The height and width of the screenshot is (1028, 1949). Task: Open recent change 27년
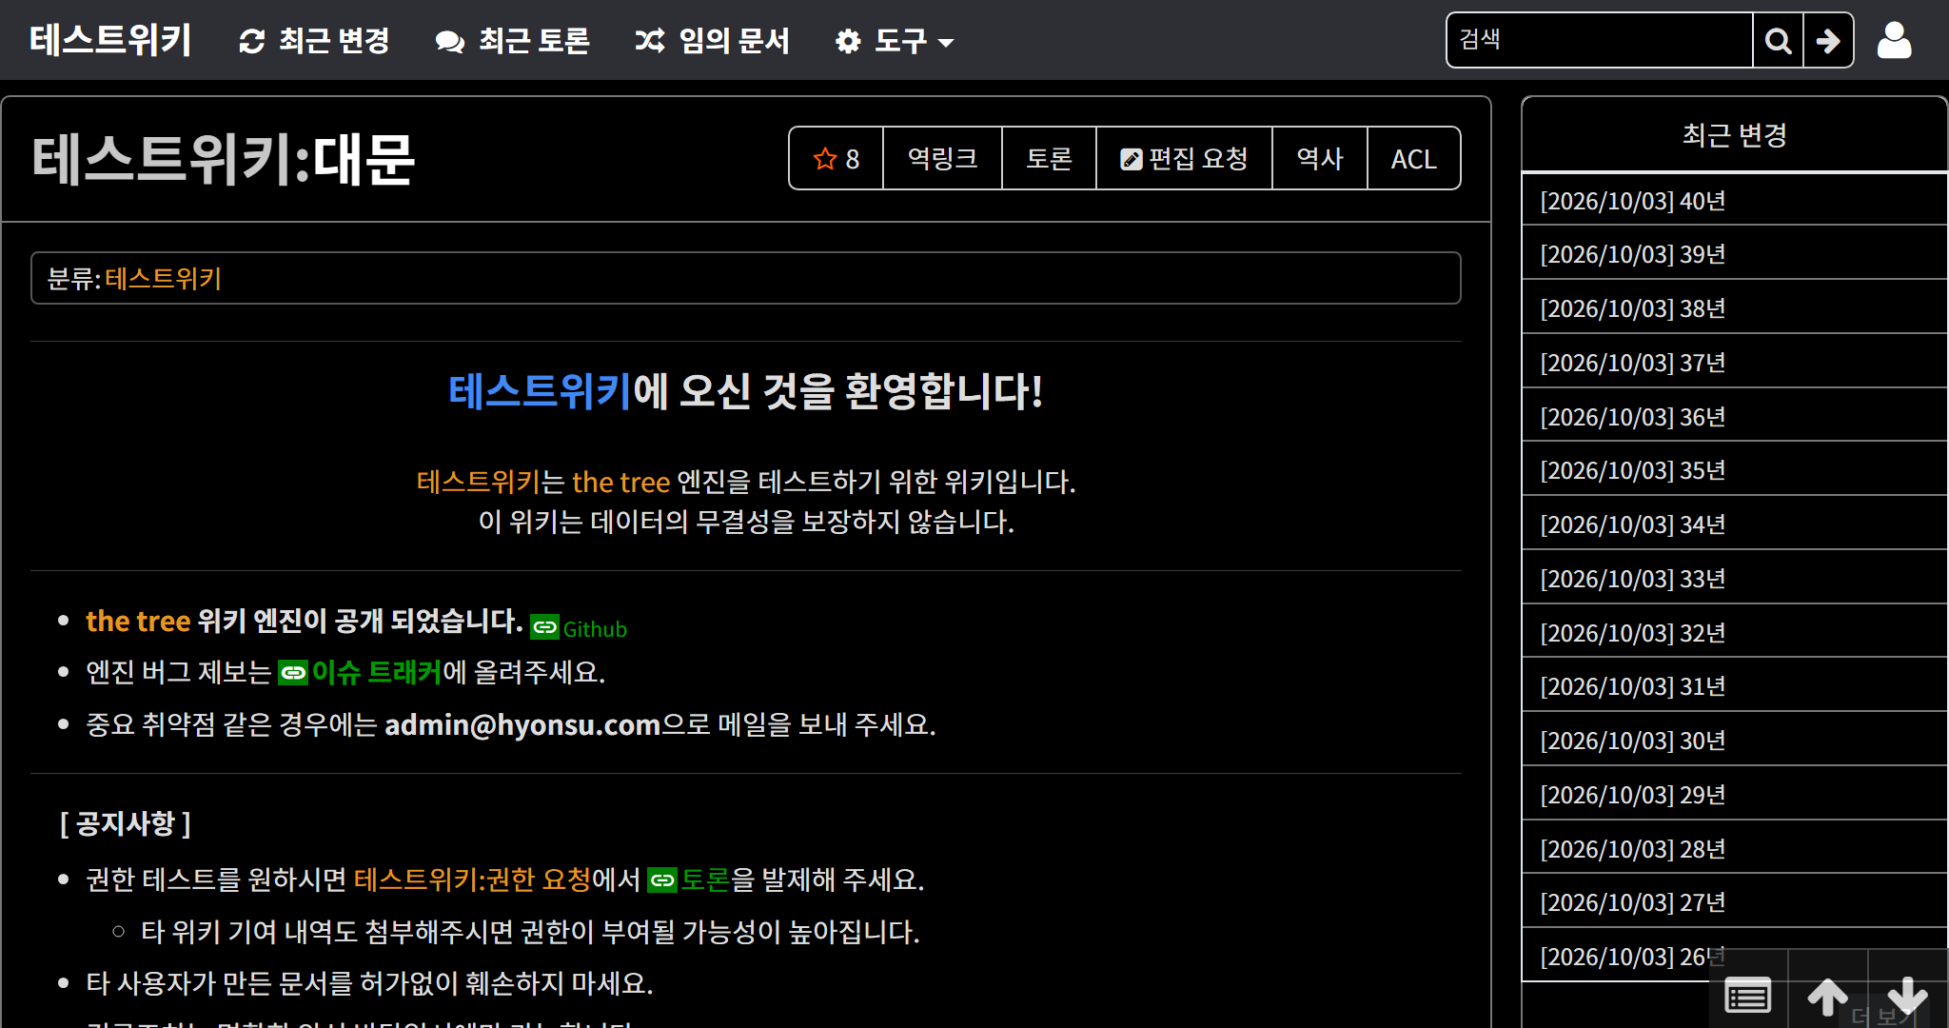(1734, 902)
